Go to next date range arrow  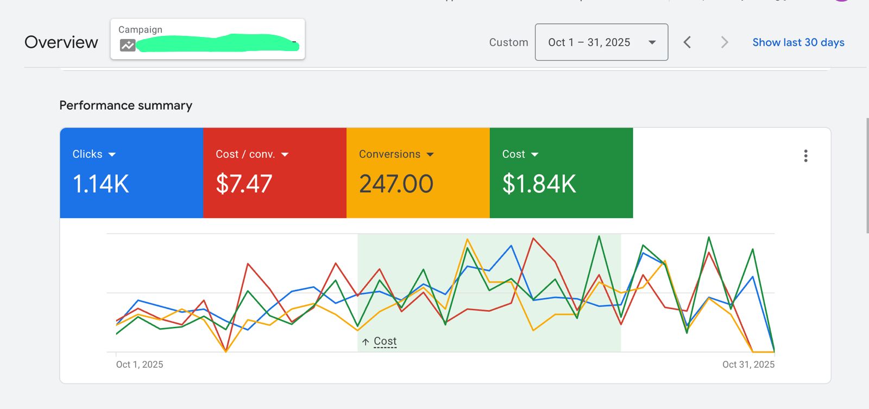point(724,42)
